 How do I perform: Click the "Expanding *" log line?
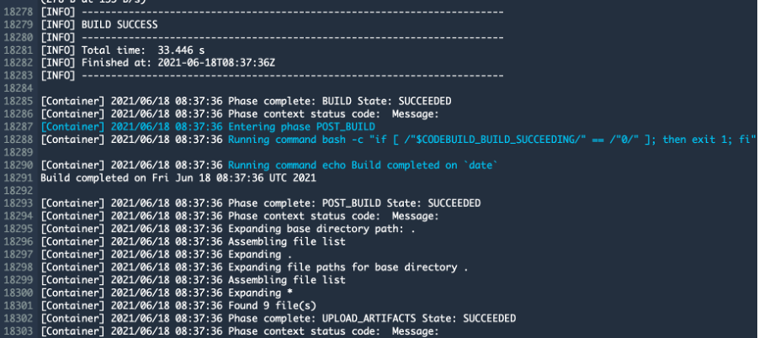point(260,293)
